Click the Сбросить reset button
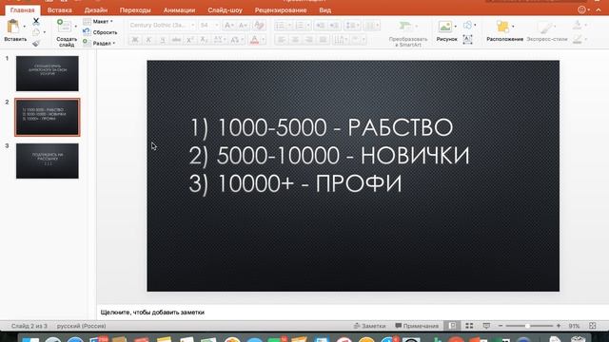 pos(101,32)
